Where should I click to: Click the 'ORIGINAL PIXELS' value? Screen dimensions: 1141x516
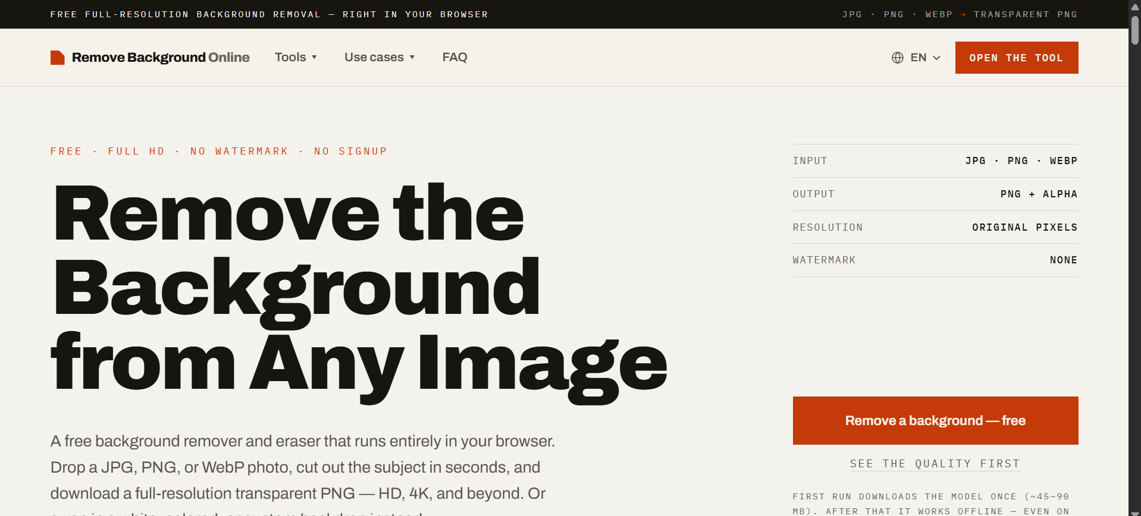[1025, 228]
